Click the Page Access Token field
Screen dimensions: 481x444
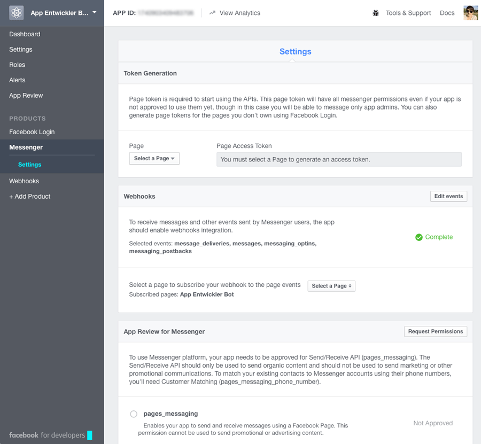click(x=339, y=159)
